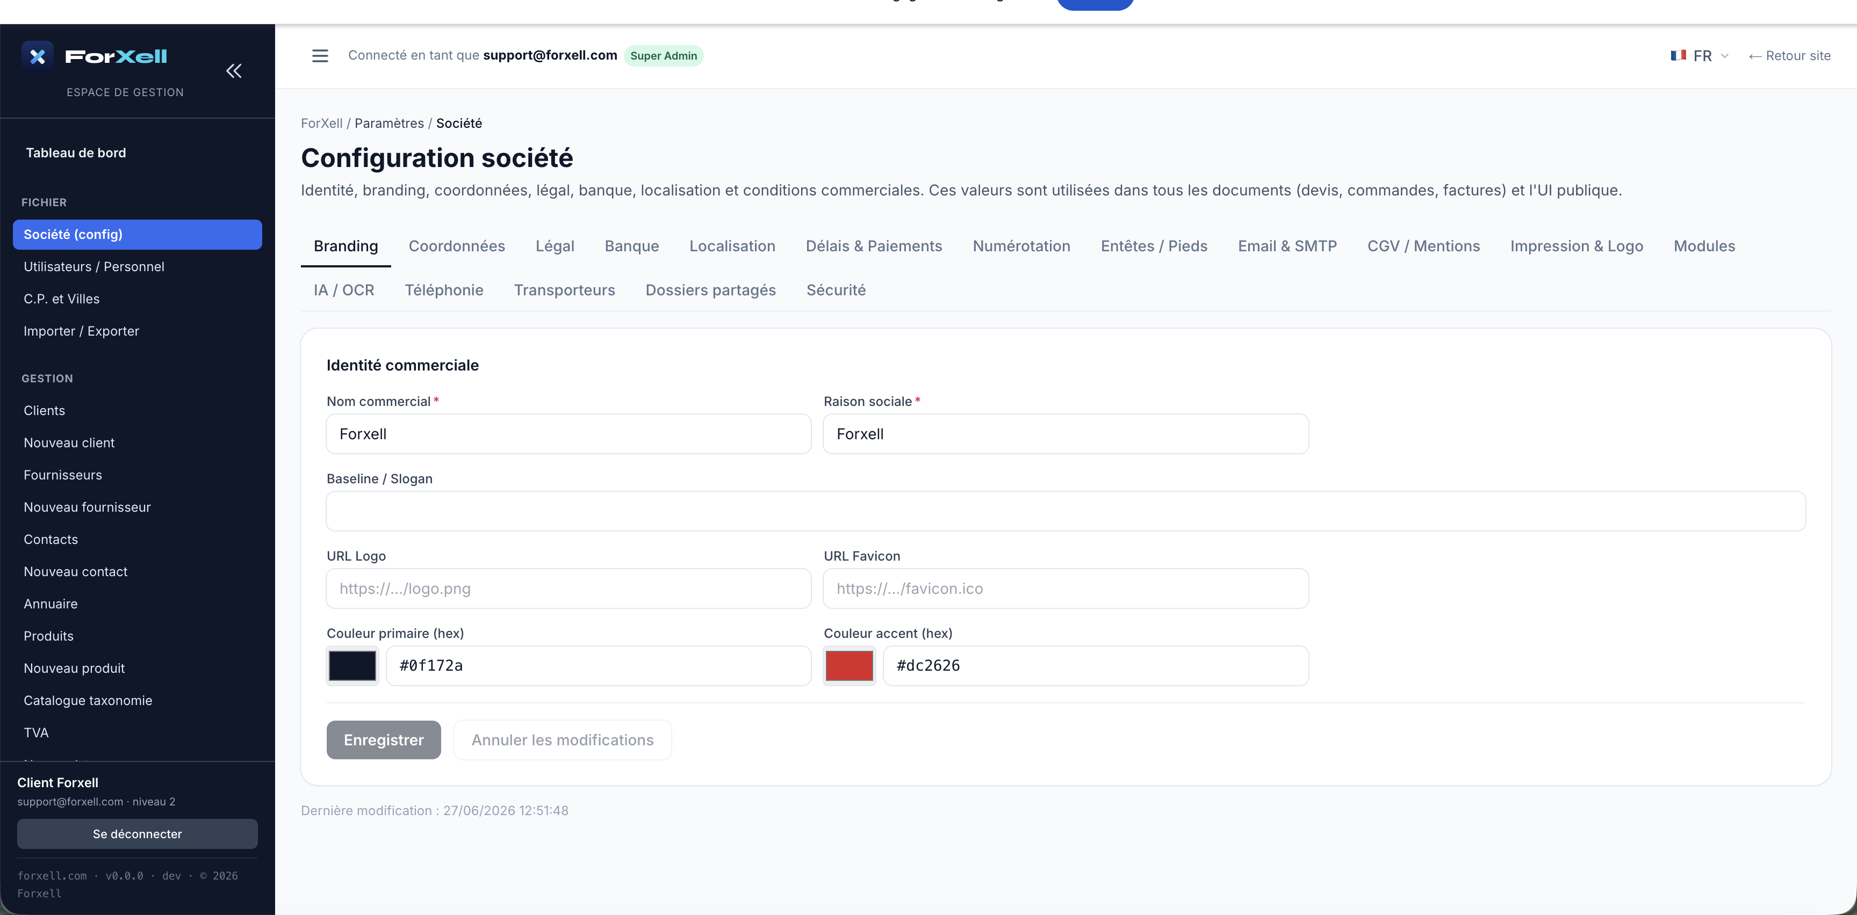Image resolution: width=1857 pixels, height=915 pixels.
Task: Open accent color red swatch picker
Action: coord(849,666)
